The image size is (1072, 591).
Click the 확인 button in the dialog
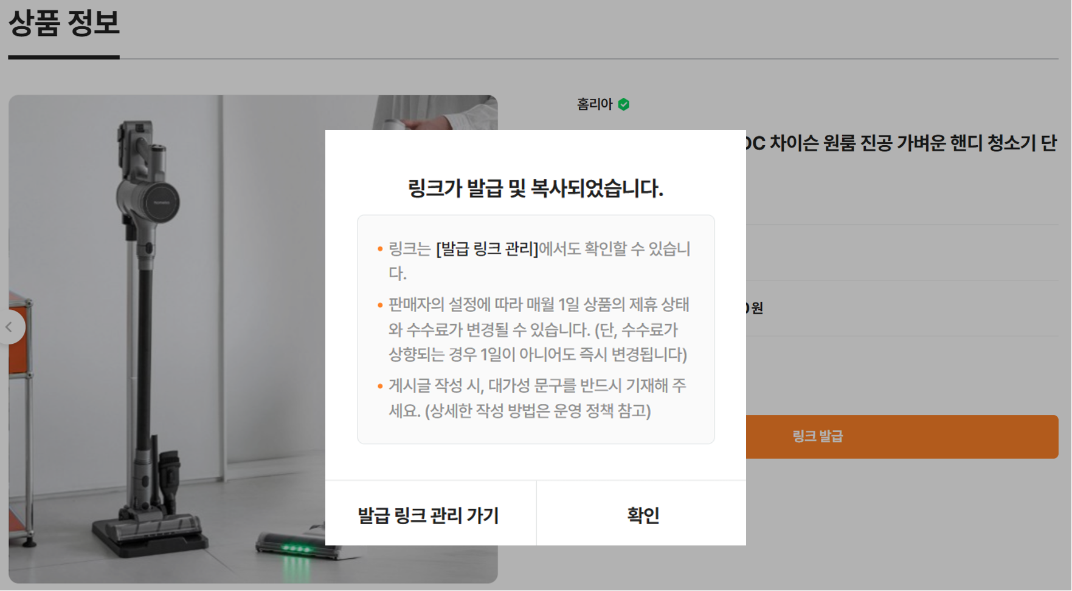click(x=641, y=514)
